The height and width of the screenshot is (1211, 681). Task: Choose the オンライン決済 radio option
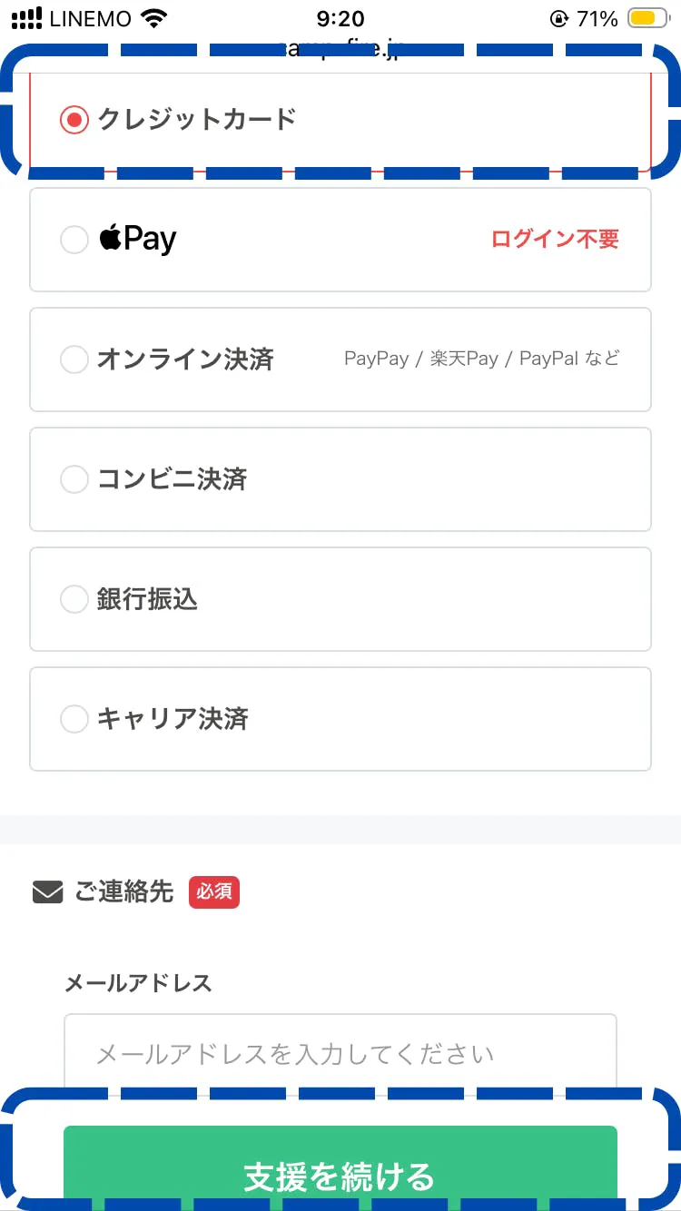pos(74,359)
